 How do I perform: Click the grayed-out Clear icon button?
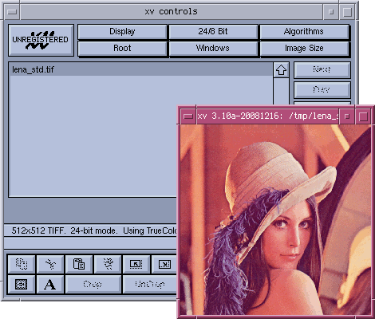click(x=108, y=264)
